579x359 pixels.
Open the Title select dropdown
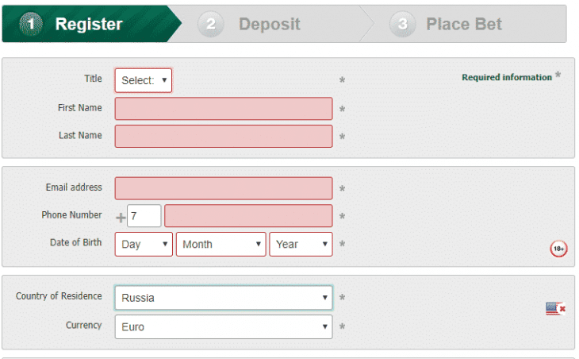point(144,80)
